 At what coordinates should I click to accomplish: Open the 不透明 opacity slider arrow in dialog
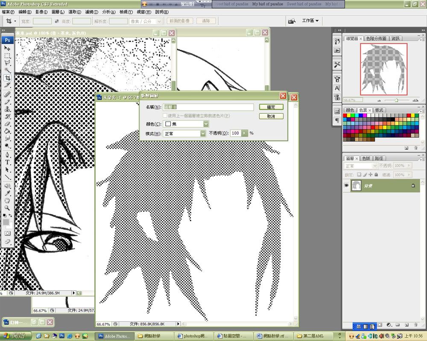tap(245, 133)
